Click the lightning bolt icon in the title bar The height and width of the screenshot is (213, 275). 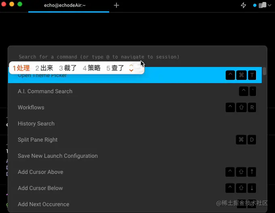(243, 5)
